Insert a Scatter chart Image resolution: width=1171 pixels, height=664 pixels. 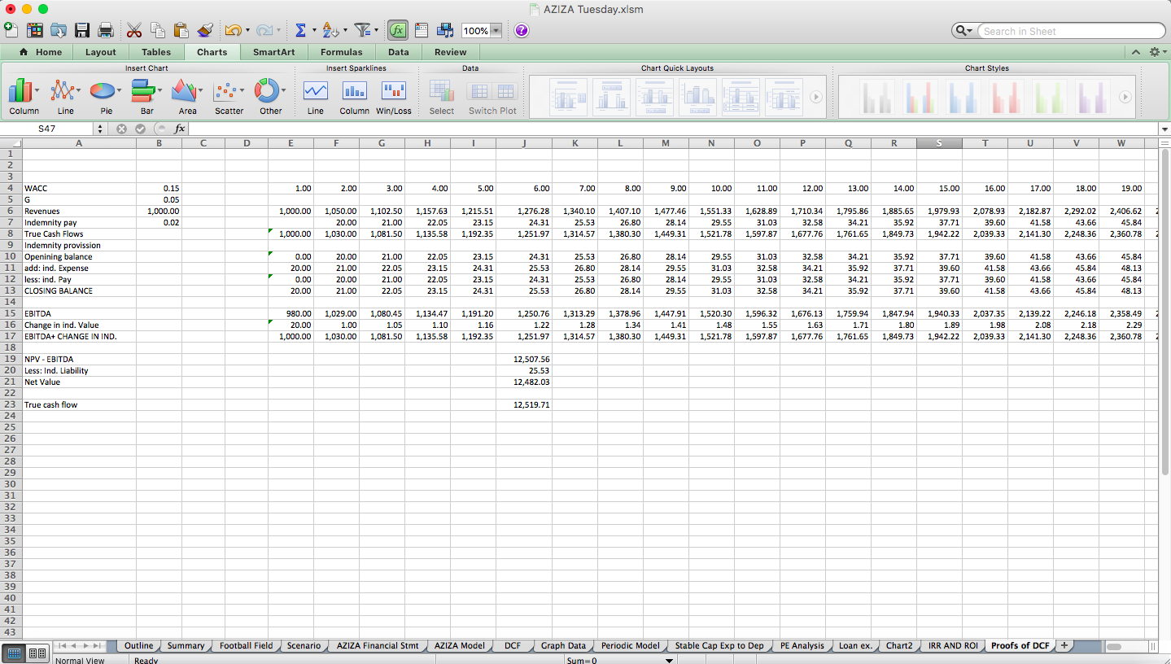click(x=229, y=92)
